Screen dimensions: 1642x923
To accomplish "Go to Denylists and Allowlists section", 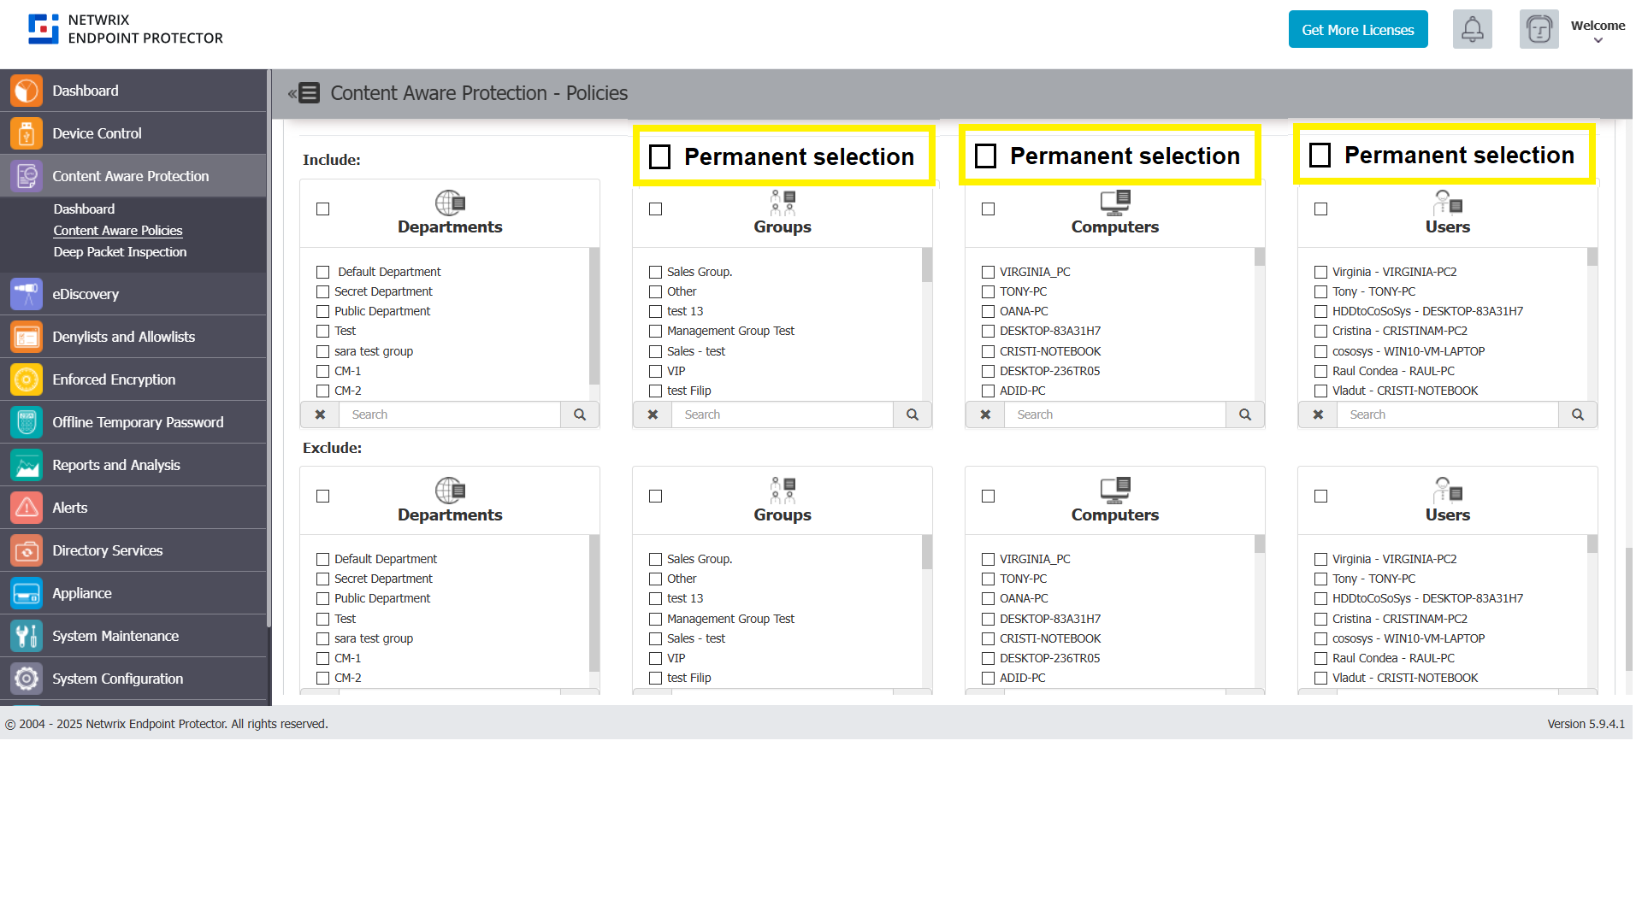I will coord(123,337).
